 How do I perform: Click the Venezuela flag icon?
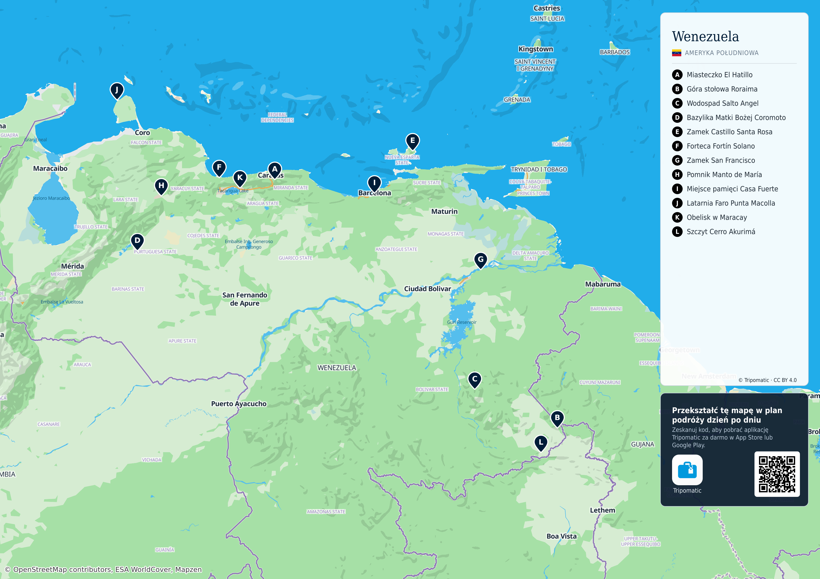point(677,53)
